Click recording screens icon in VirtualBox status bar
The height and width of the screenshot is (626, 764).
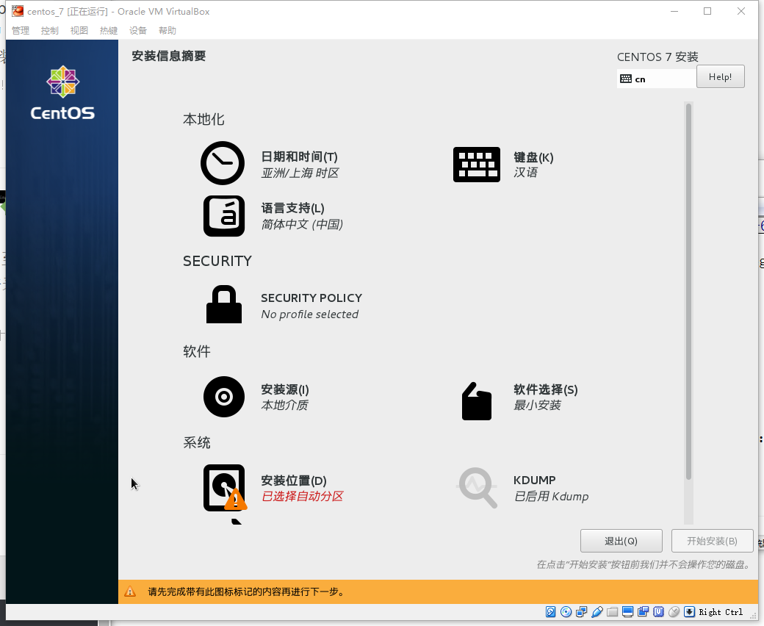(x=644, y=612)
